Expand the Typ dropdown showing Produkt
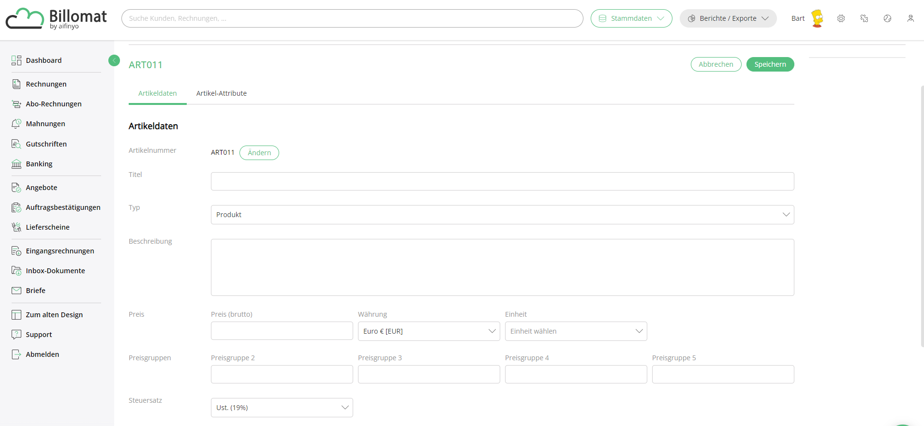924x426 pixels. 502,215
